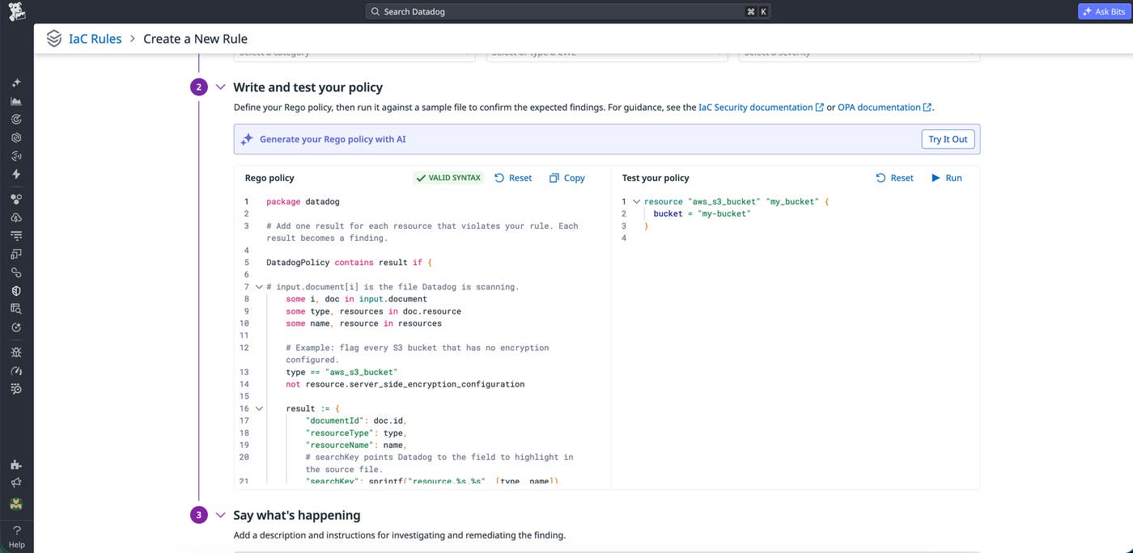Go back to IaC Rules breadcrumb
This screenshot has height=553, width=1133.
pyautogui.click(x=95, y=39)
